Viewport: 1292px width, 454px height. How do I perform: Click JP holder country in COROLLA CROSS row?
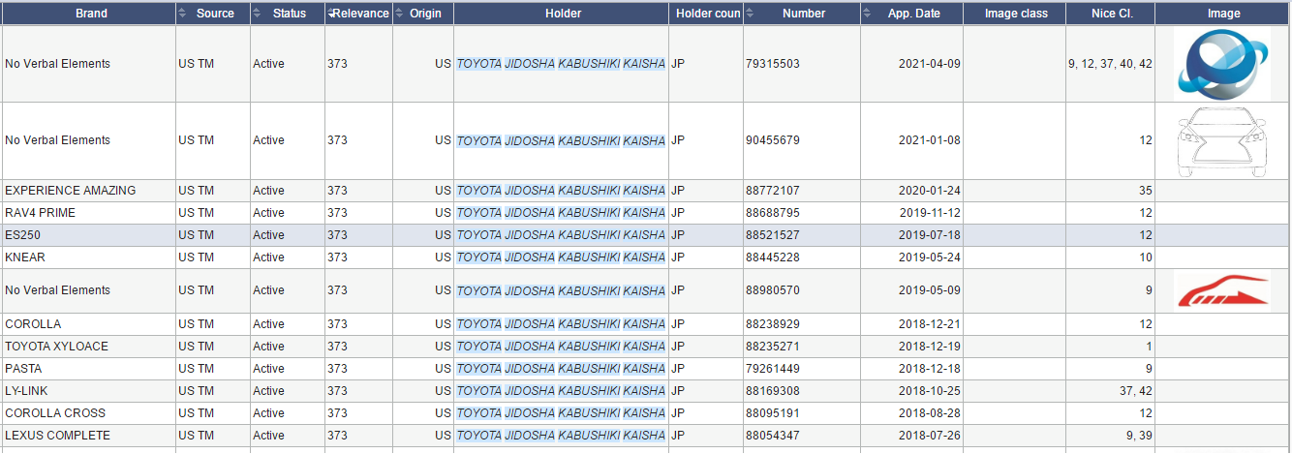pyautogui.click(x=678, y=413)
